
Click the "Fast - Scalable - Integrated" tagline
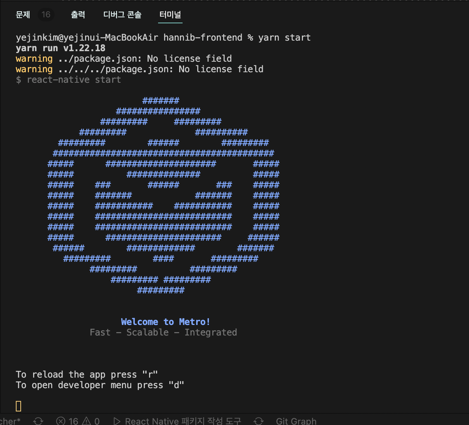tap(163, 332)
